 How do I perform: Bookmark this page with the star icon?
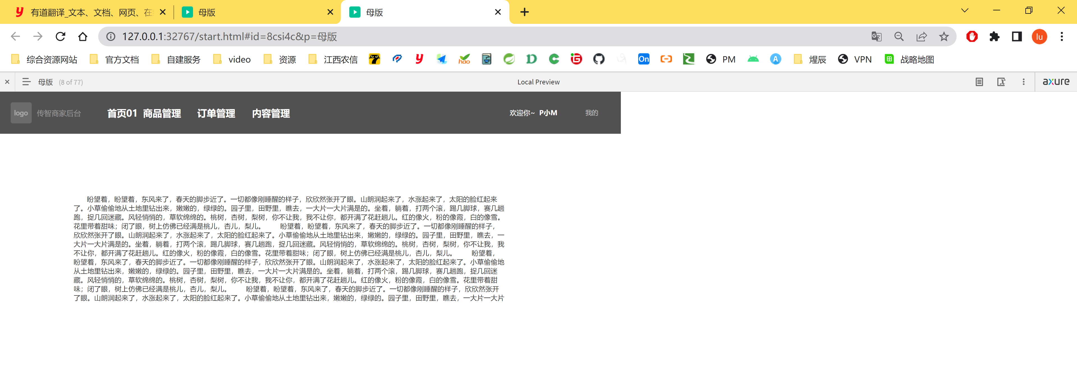coord(944,37)
